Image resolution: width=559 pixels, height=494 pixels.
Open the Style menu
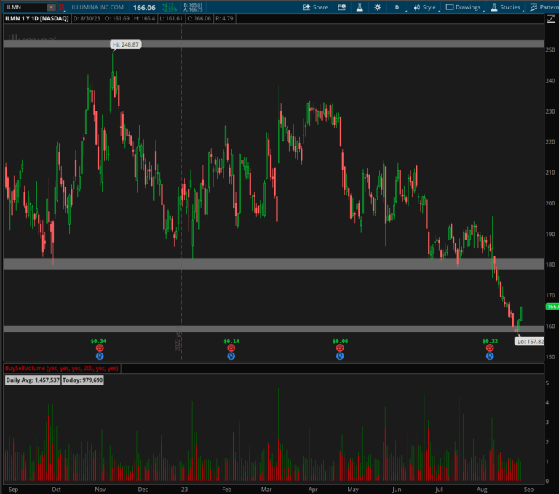coord(425,7)
